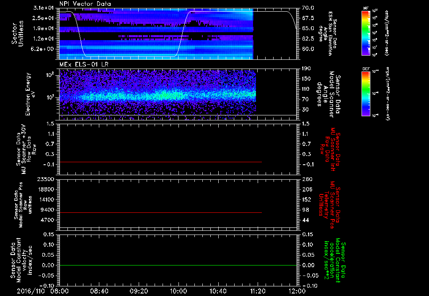Image resolution: width=429 pixels, height=296 pixels.
Task: Click the 08:40 time axis label
Action: click(99, 291)
